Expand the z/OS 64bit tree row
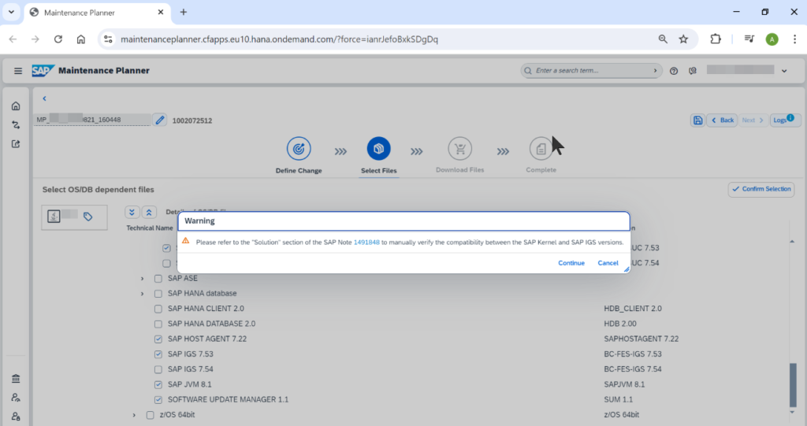Screen dimensions: 807x426 (134, 415)
